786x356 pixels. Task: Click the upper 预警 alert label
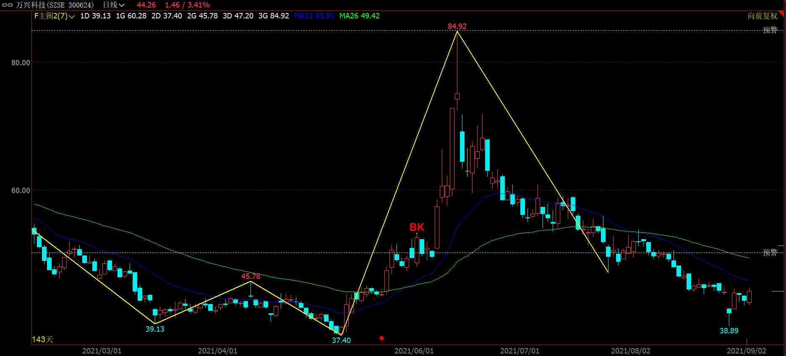click(x=770, y=30)
